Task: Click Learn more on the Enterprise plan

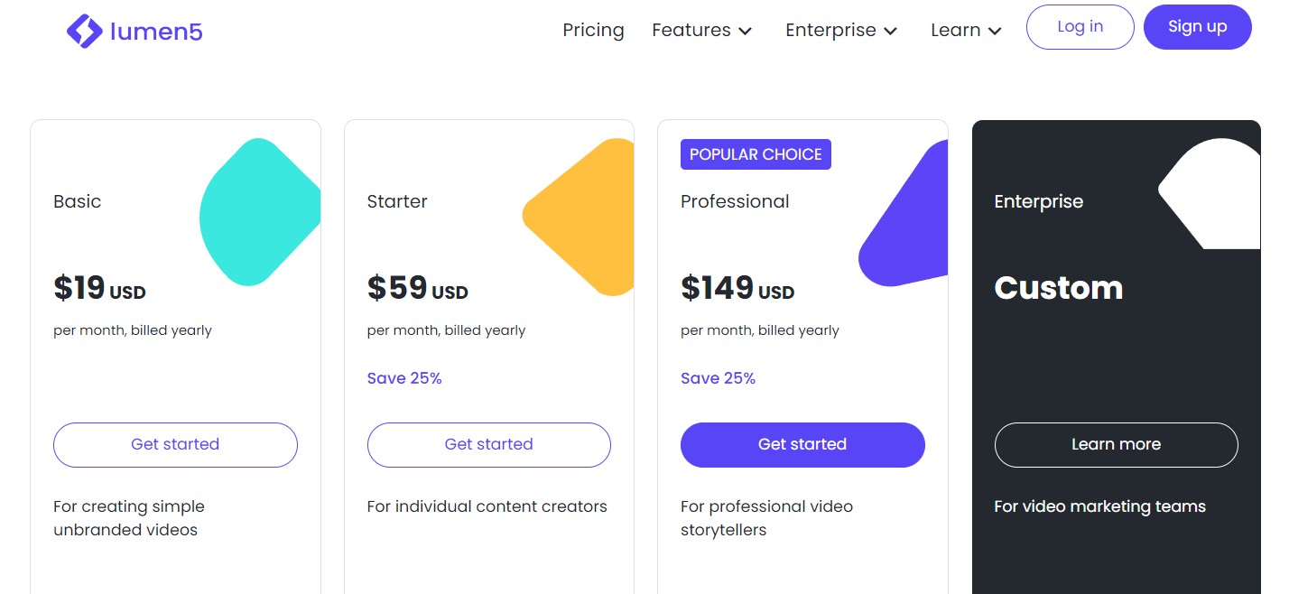Action: [1116, 444]
